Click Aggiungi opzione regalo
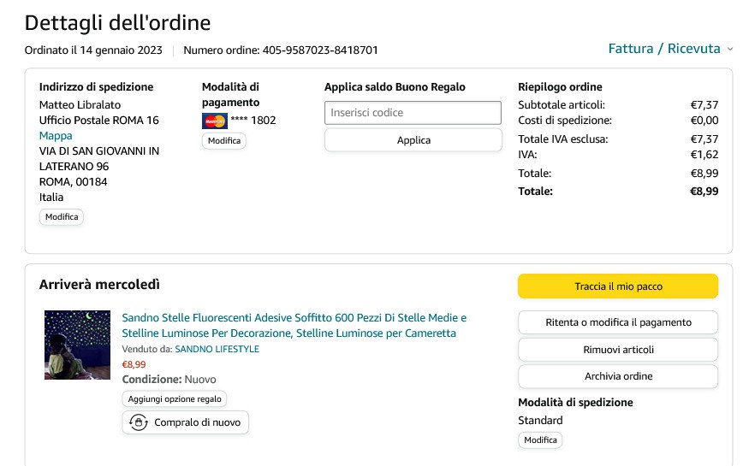Image resolution: width=743 pixels, height=466 pixels. 175,399
